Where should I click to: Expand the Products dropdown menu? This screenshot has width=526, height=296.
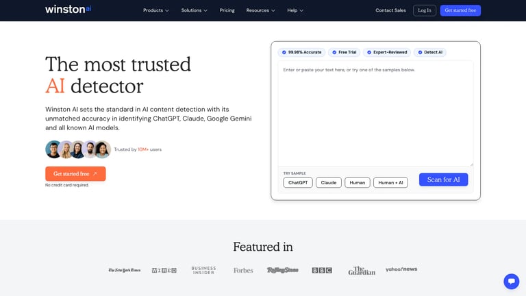pyautogui.click(x=156, y=10)
